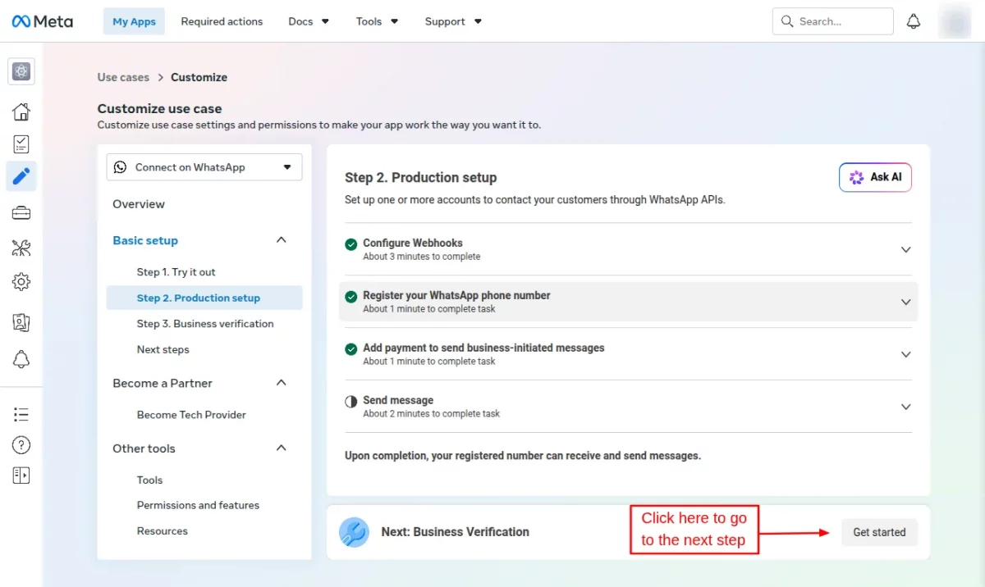
Task: Click the Ask AI button
Action: coord(875,177)
